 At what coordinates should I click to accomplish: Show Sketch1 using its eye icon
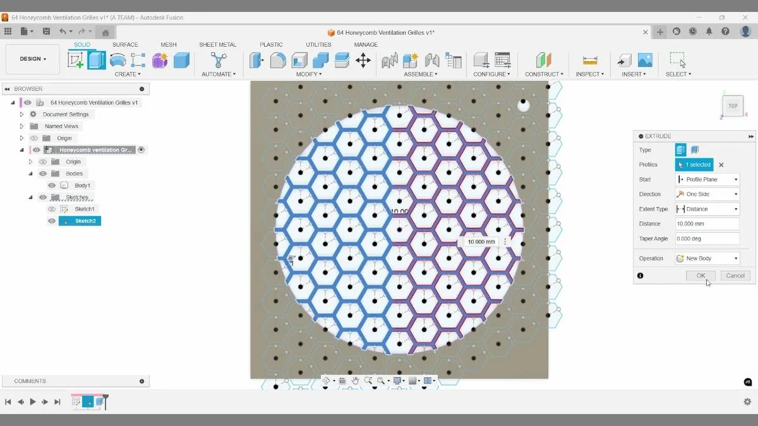tap(52, 209)
